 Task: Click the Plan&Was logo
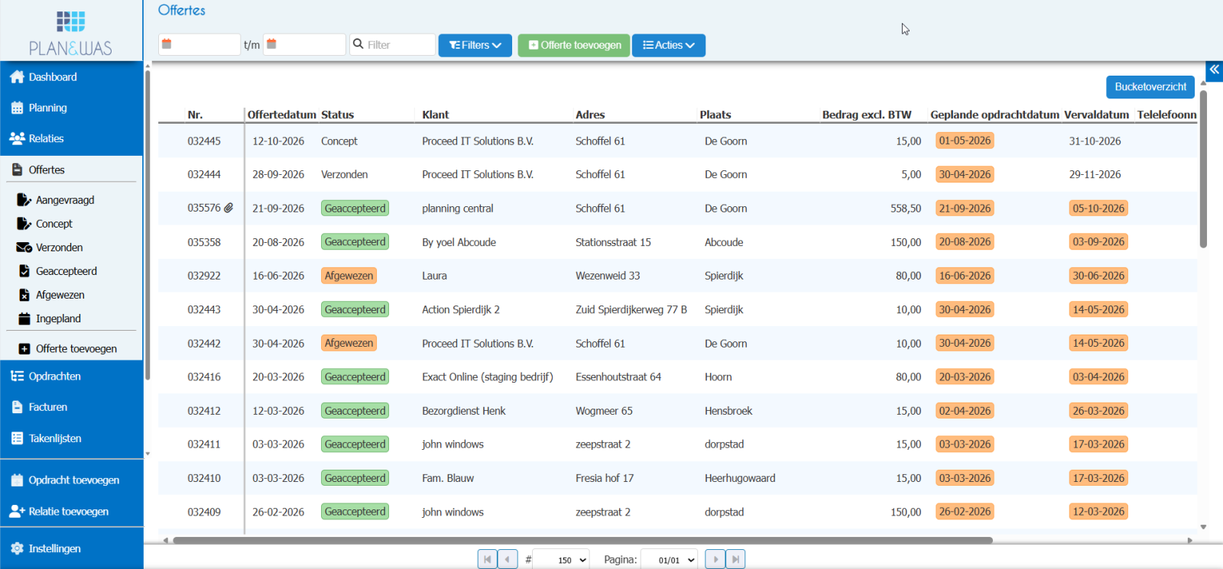[70, 34]
